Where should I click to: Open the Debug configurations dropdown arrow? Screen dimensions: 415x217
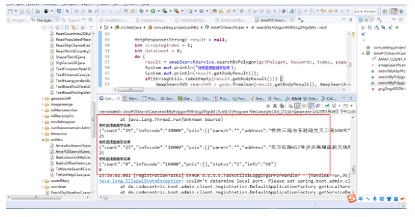pyautogui.click(x=147, y=11)
